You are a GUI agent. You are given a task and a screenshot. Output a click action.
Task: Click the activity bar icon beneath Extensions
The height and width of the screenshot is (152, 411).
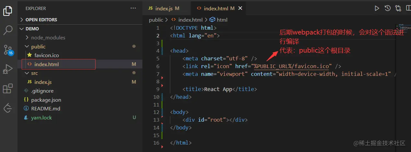[x=8, y=108]
